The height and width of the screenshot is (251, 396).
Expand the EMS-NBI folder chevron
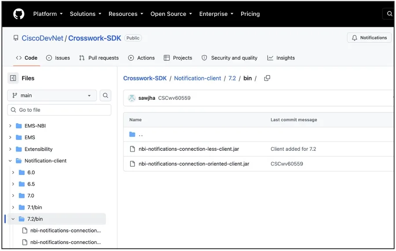coord(10,126)
